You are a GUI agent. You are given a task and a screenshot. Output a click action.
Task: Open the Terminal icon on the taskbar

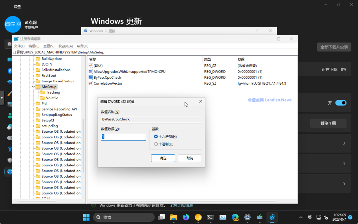[x=210, y=217]
